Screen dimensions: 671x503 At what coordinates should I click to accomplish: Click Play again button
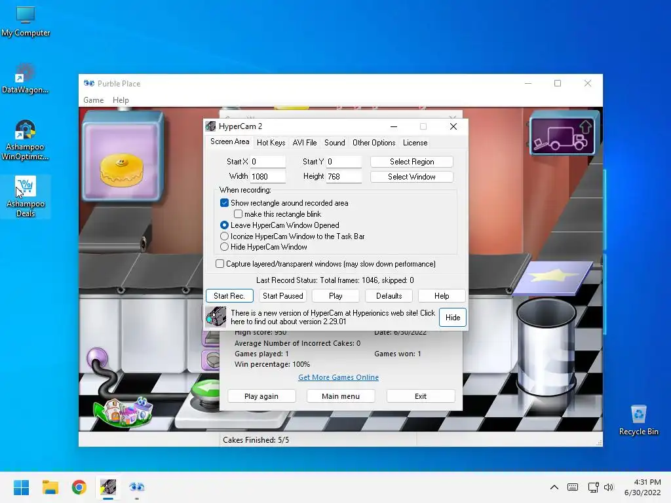tap(261, 396)
